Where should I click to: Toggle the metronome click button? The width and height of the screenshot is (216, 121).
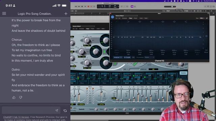point(135,6)
